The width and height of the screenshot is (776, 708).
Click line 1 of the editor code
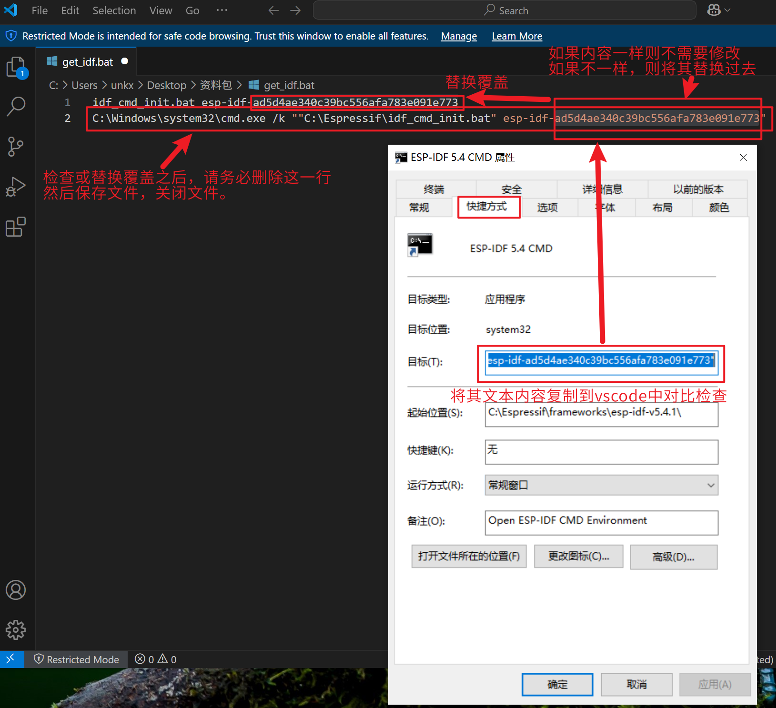point(275,102)
